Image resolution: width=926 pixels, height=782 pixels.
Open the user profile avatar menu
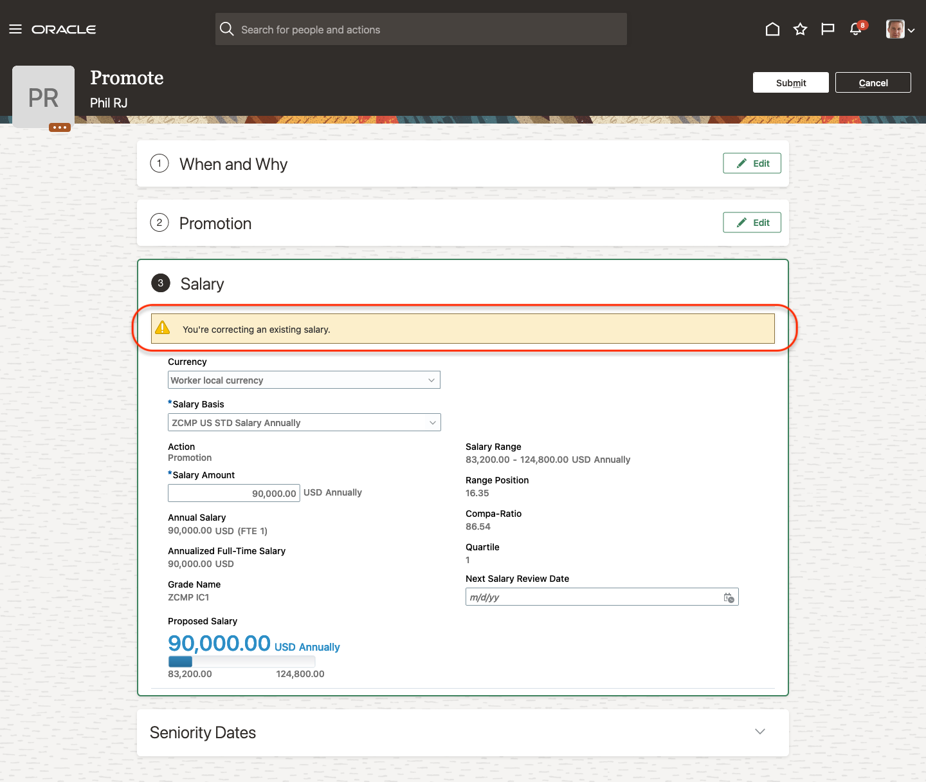900,29
